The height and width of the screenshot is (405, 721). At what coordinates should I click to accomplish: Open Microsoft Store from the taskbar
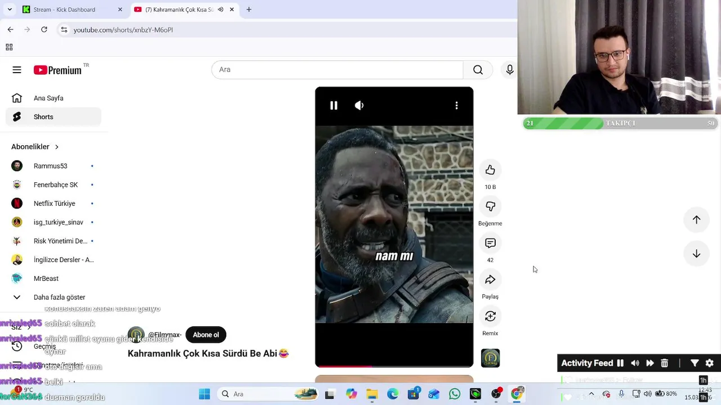pos(413,394)
